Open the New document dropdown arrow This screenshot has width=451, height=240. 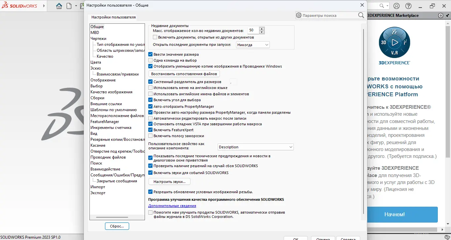tap(76, 6)
